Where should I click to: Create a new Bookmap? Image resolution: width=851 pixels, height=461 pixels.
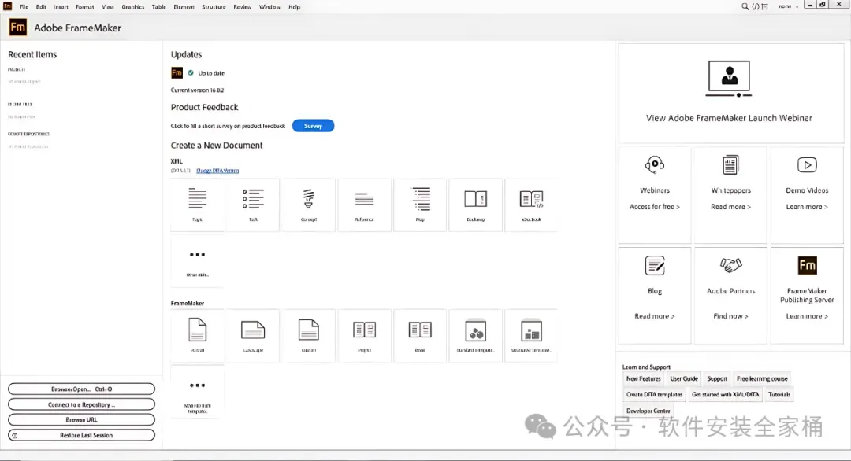tap(475, 205)
